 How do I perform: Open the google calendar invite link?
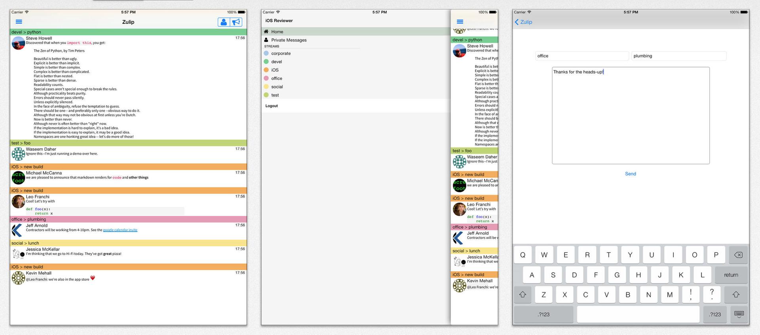point(120,230)
